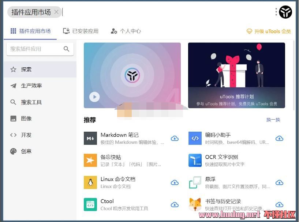Click download icon next to Ctool
Screen dimensions: 299x222
click(x=175, y=204)
